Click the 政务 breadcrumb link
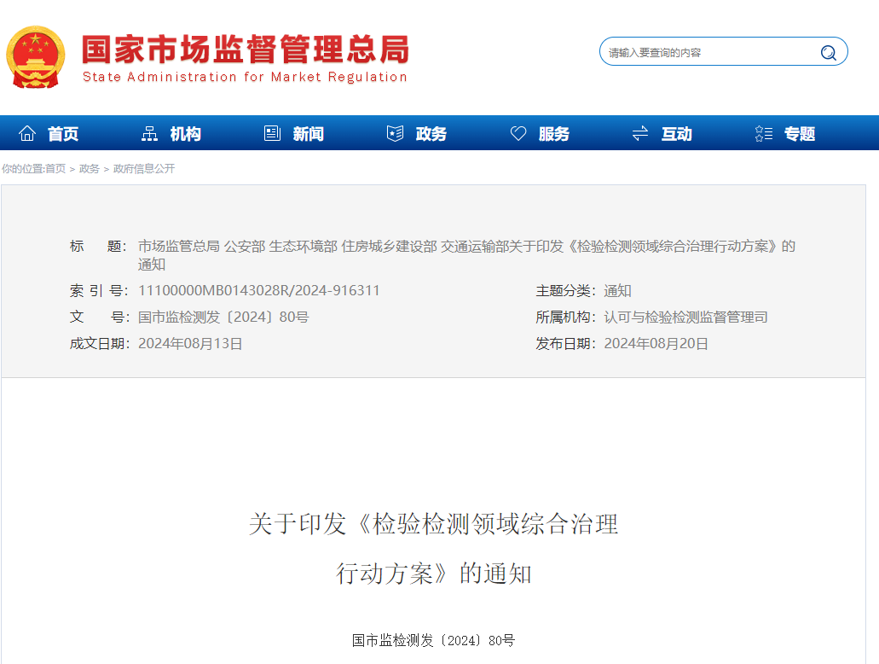Viewport: 879px width, 664px height. (x=89, y=168)
